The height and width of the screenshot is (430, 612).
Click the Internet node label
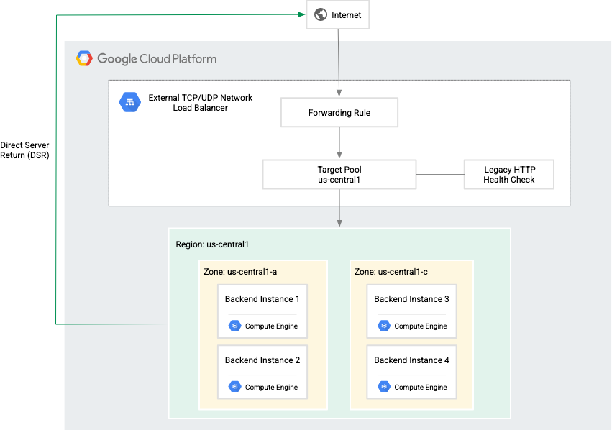(347, 15)
